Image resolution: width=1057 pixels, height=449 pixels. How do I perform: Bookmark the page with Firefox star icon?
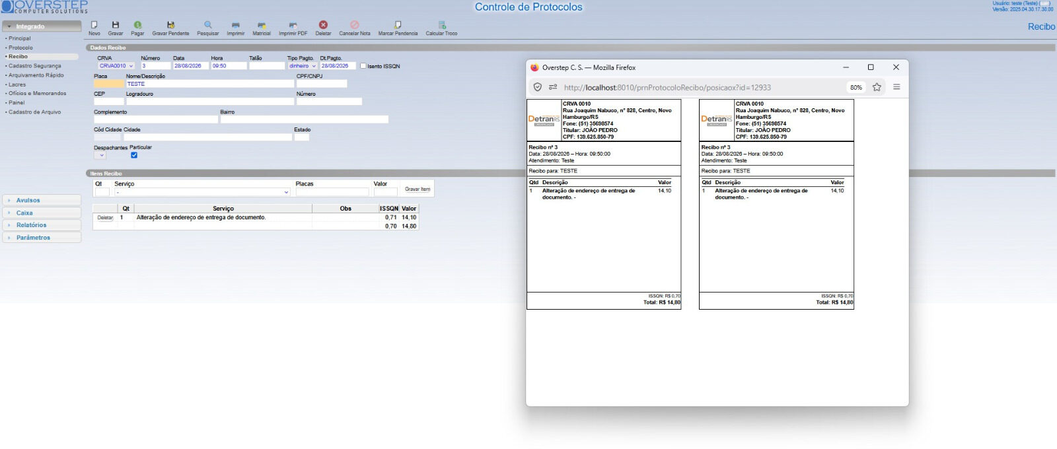coord(877,87)
